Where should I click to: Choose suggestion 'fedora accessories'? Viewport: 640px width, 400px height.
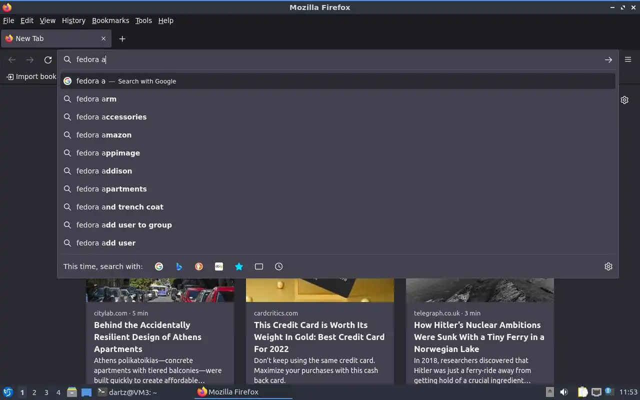(337, 117)
